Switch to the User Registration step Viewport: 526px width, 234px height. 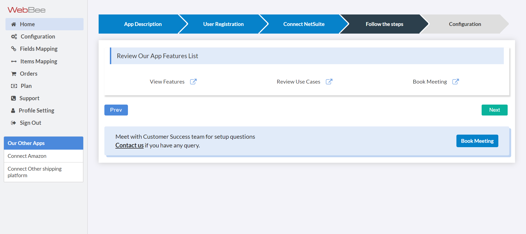(223, 24)
